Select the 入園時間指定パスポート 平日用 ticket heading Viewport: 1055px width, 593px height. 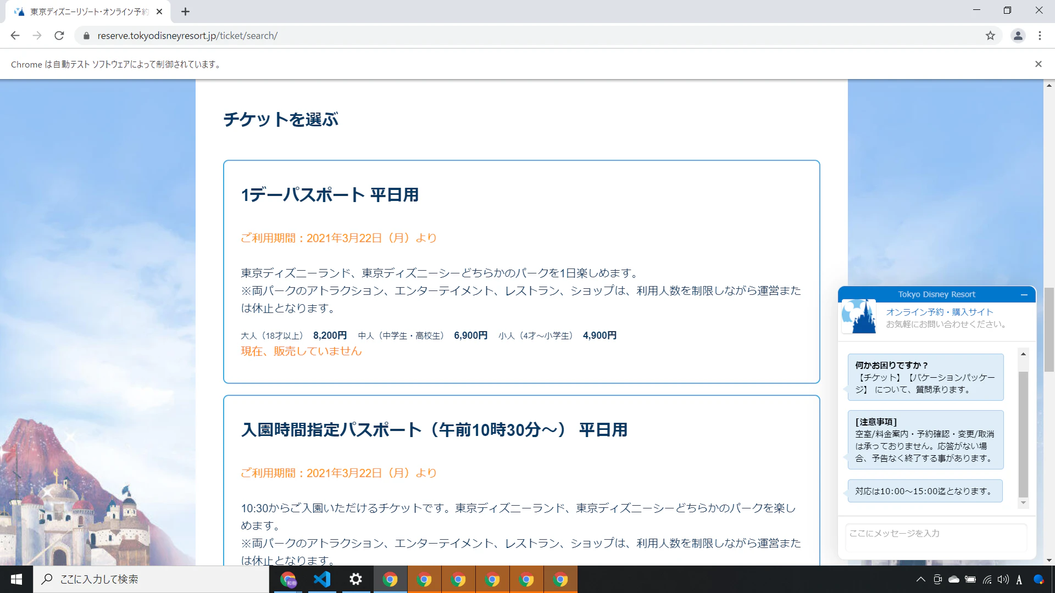[x=434, y=430]
